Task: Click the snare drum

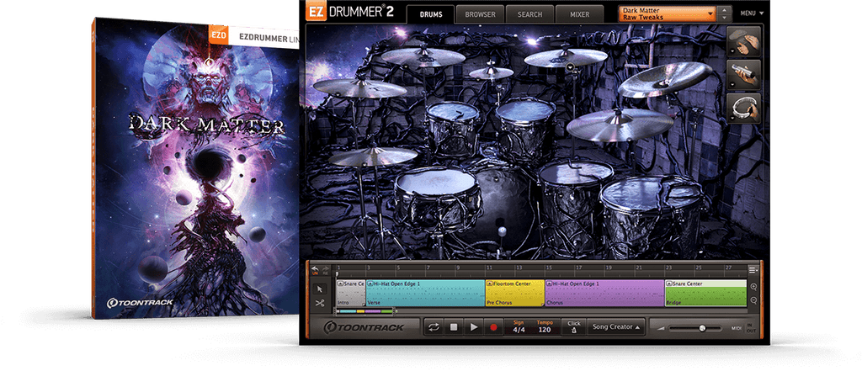Action: click(437, 200)
